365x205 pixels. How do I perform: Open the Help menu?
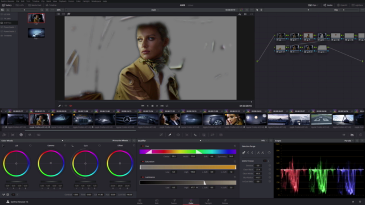tap(105, 1)
